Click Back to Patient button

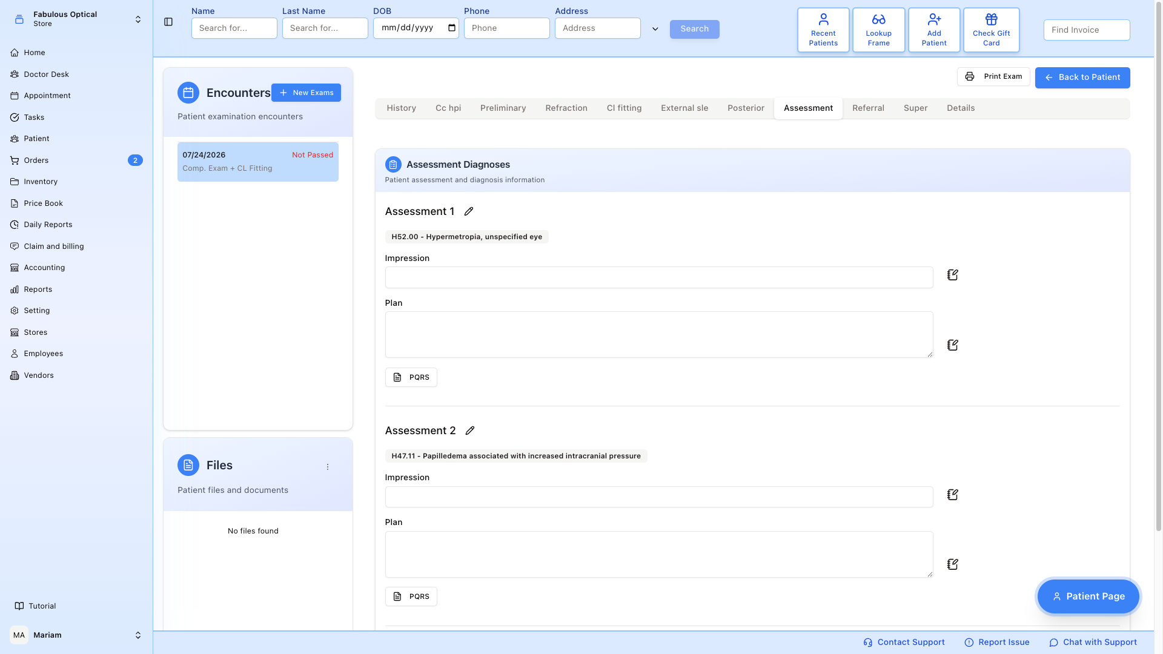coord(1082,78)
